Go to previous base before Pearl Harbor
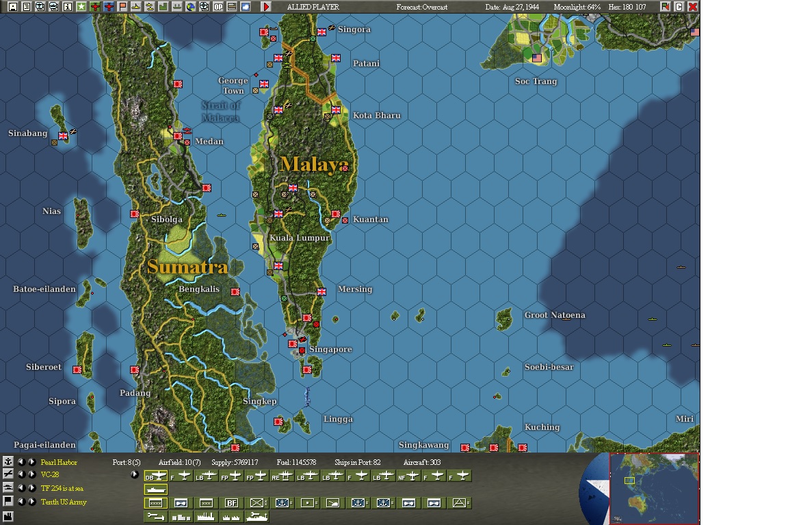 coord(21,461)
